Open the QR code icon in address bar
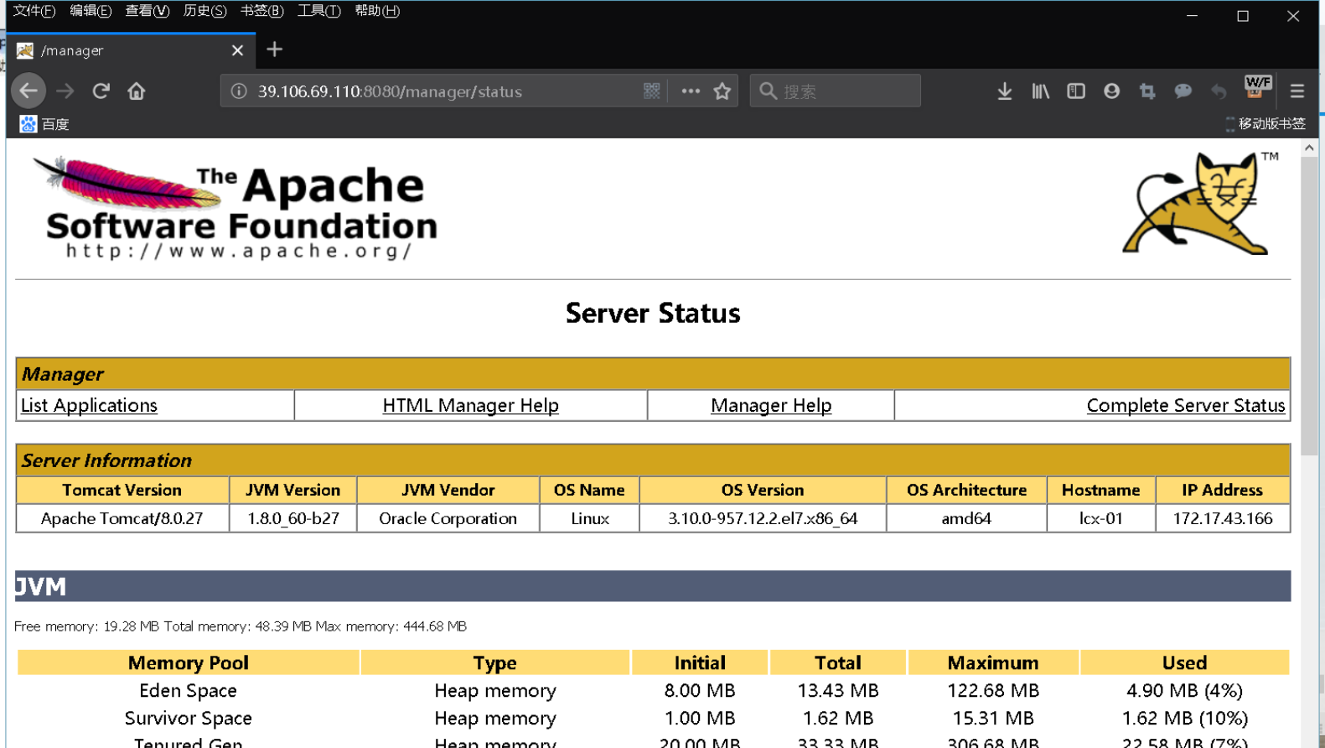The width and height of the screenshot is (1325, 748). [x=651, y=91]
